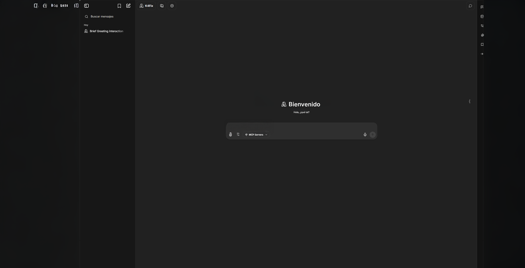Expand the MCP Servers dropdown
Viewport: 525px width, 268px height.
click(x=256, y=135)
